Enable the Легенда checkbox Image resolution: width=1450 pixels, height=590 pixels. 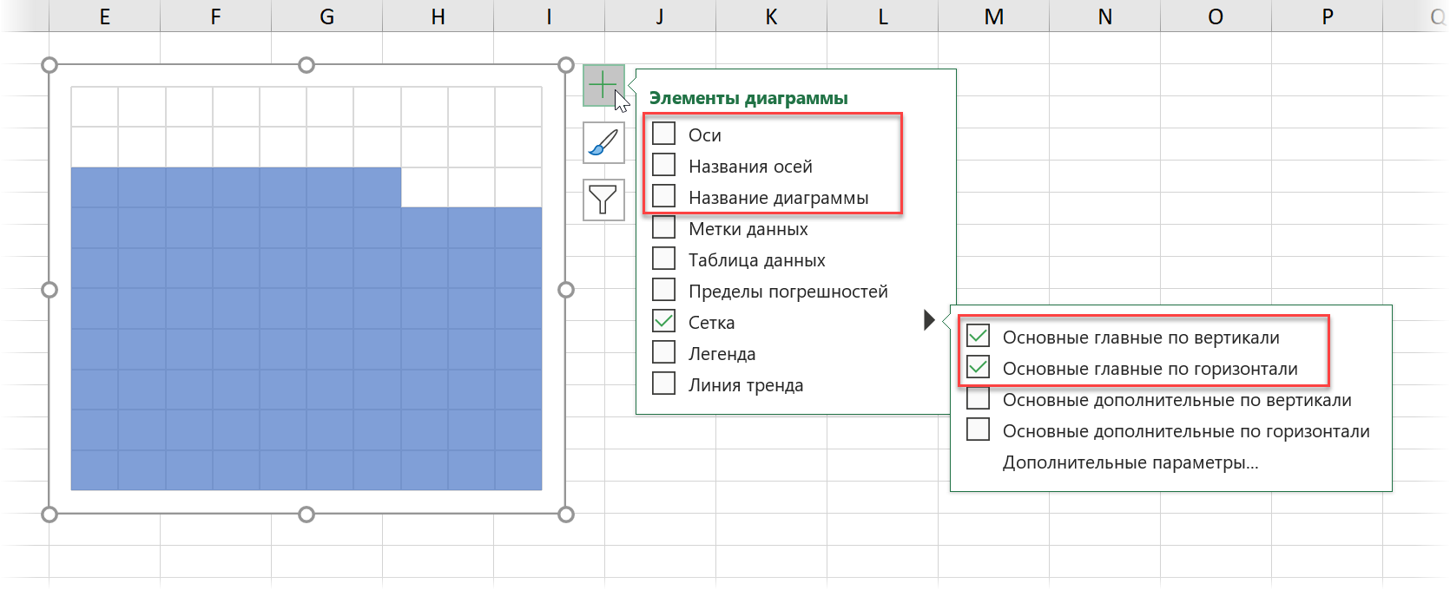664,352
